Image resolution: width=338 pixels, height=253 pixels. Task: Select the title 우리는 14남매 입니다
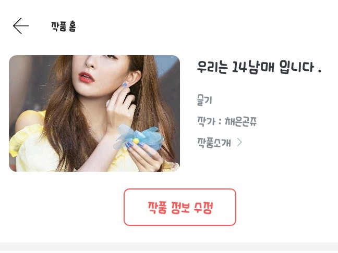point(259,67)
